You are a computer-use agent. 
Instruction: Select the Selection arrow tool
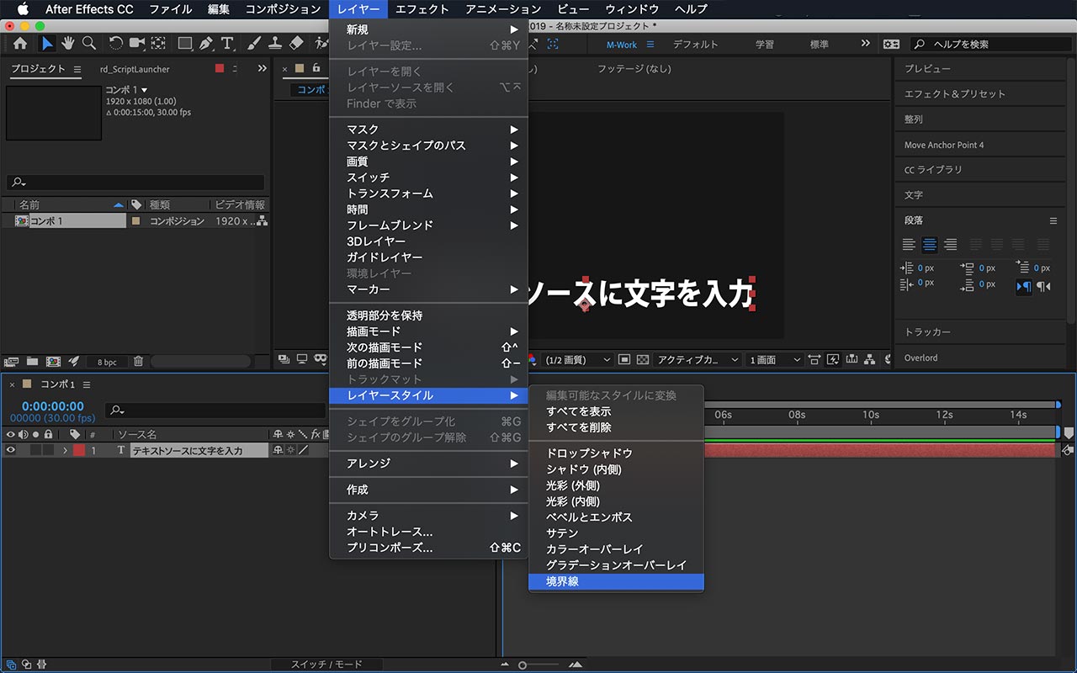[48, 44]
